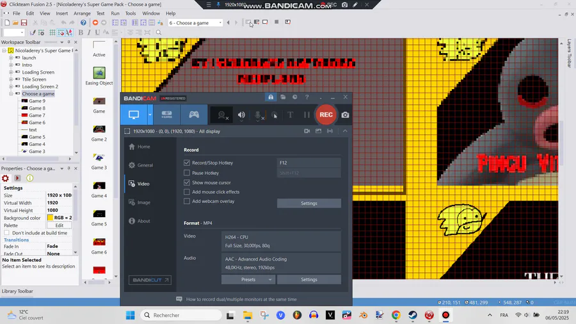Image resolution: width=576 pixels, height=324 pixels.
Task: Go back with the orange arrow icon
Action: (x=95, y=23)
